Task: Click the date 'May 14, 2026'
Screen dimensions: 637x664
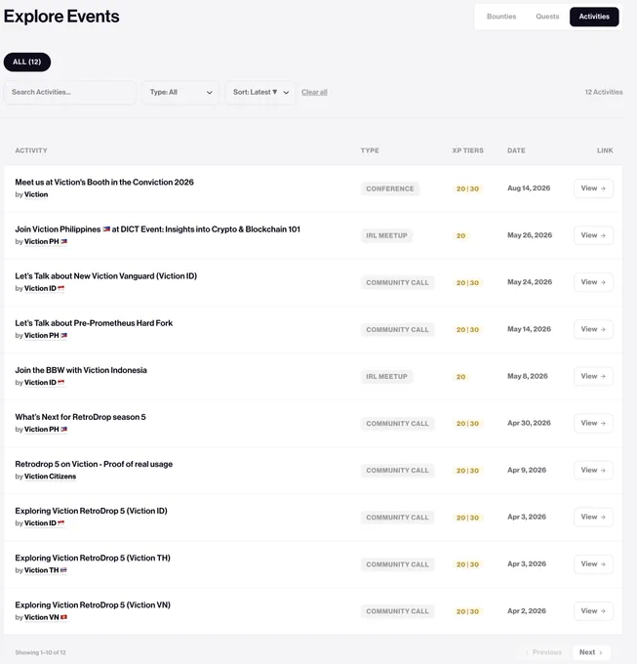Action: point(529,329)
